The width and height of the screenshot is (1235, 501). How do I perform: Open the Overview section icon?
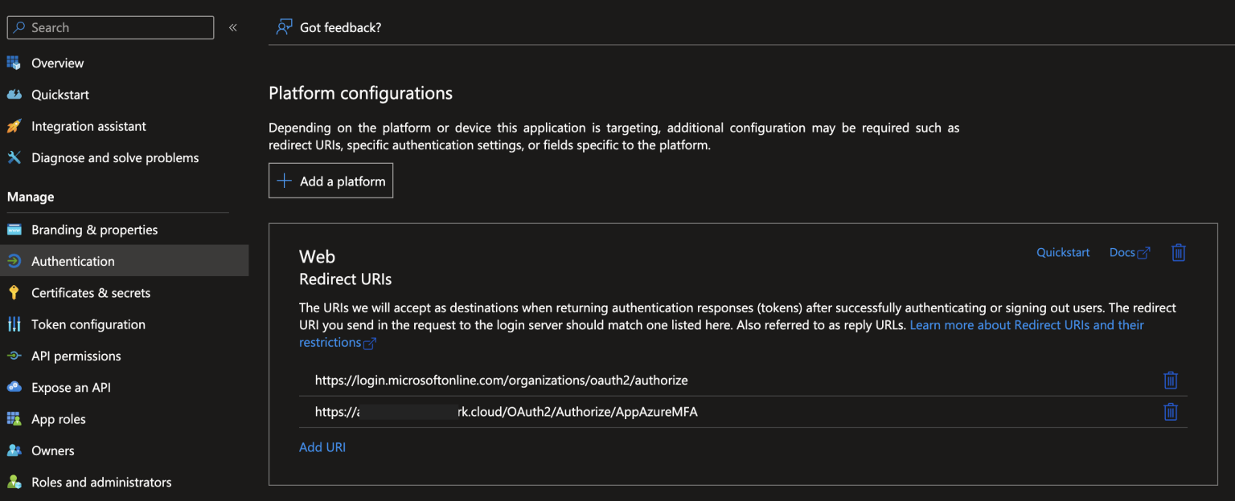tap(14, 63)
